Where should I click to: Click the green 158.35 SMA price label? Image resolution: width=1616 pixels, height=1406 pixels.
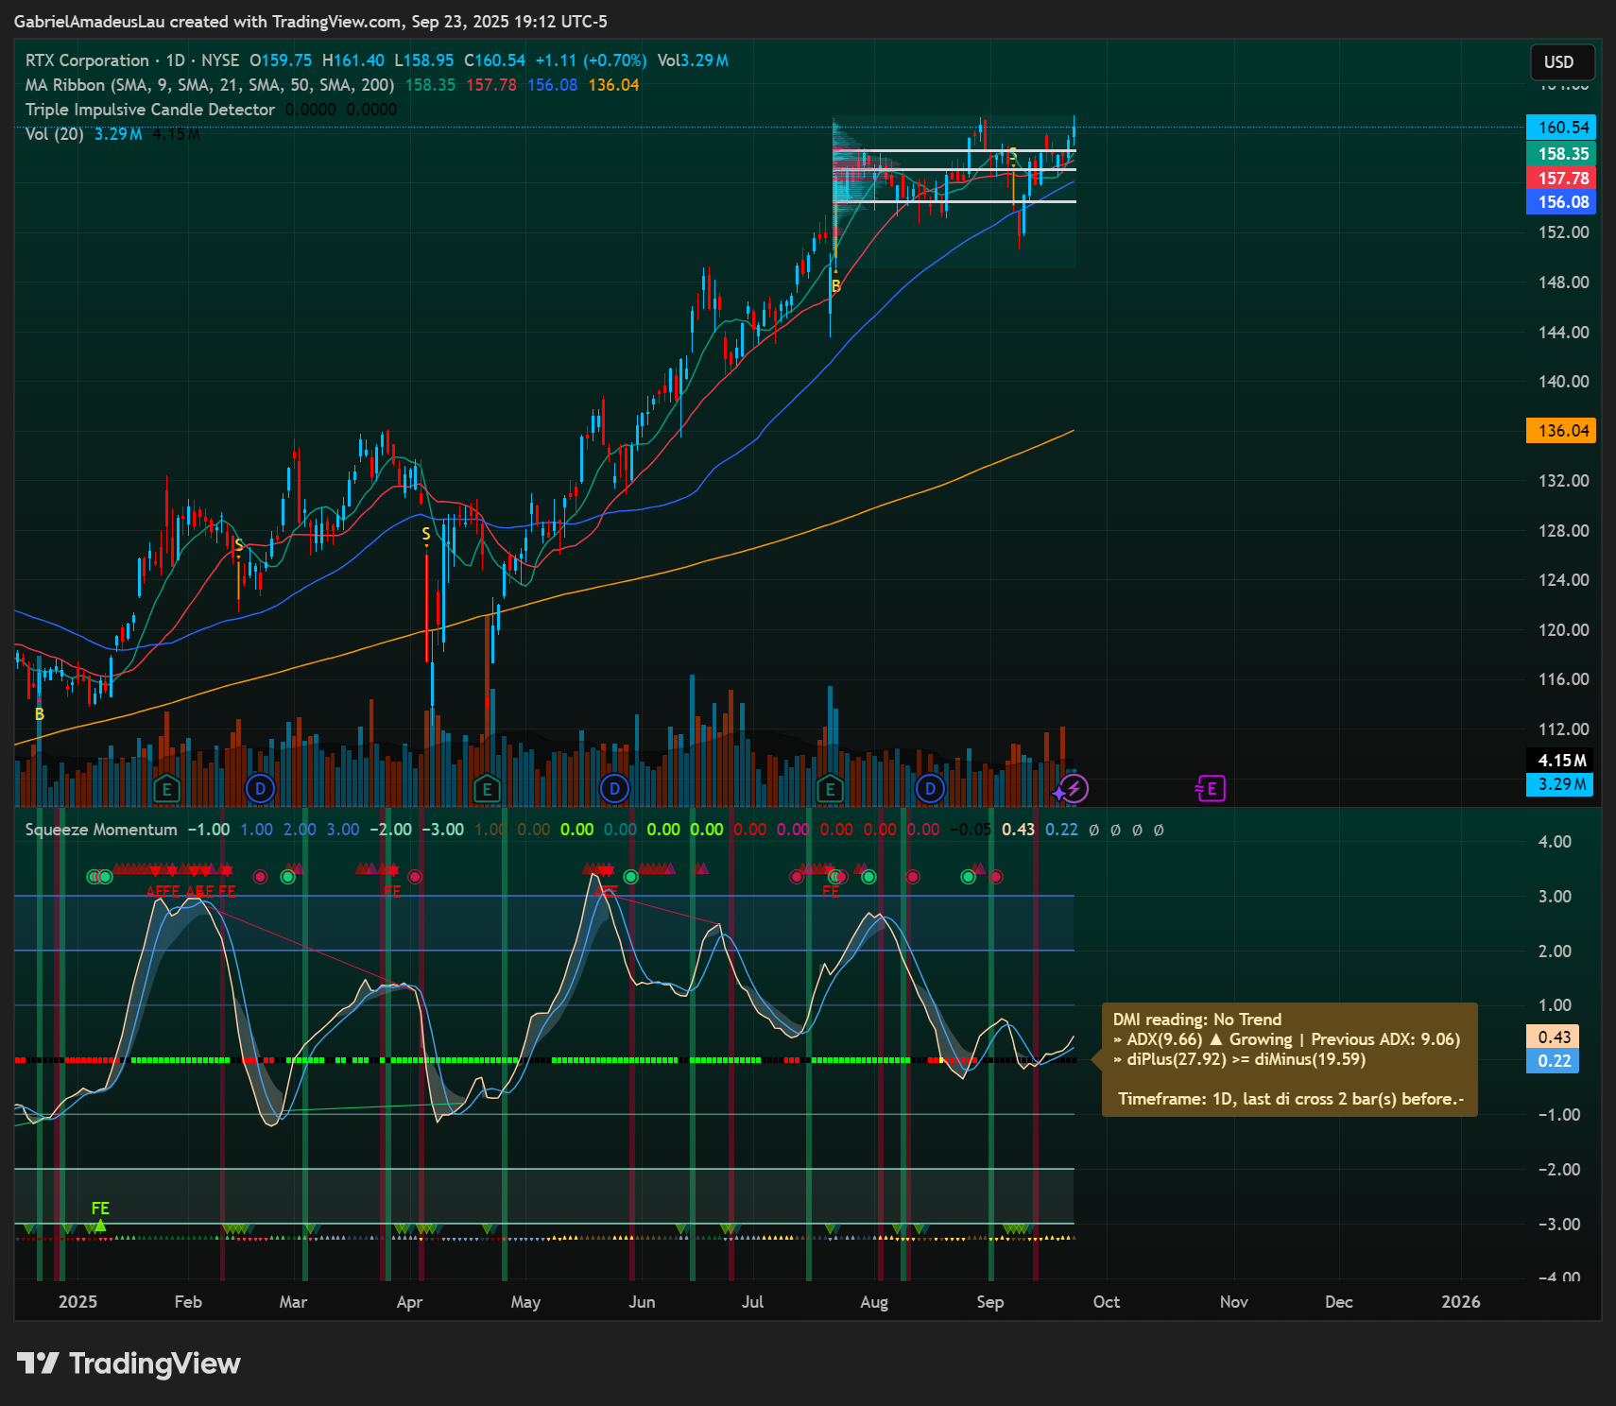[x=1561, y=153]
